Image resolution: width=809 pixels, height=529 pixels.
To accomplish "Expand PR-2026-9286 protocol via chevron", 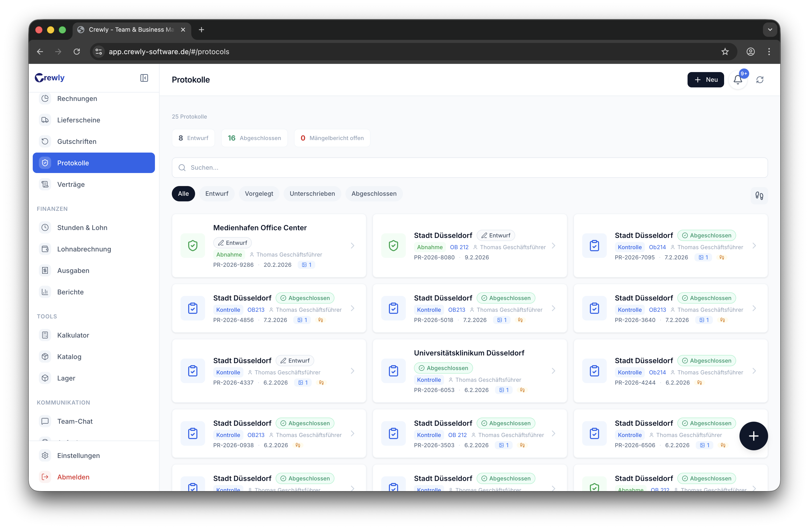I will point(353,246).
